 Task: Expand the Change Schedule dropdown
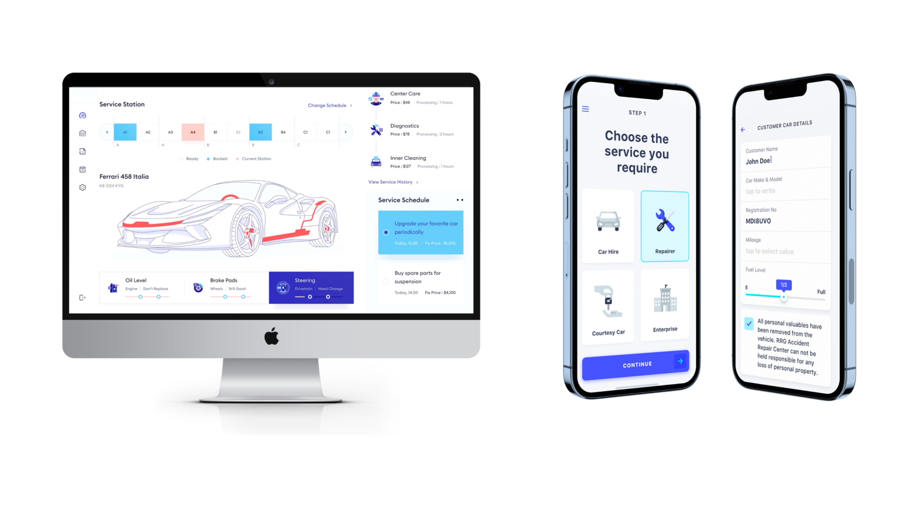(329, 106)
